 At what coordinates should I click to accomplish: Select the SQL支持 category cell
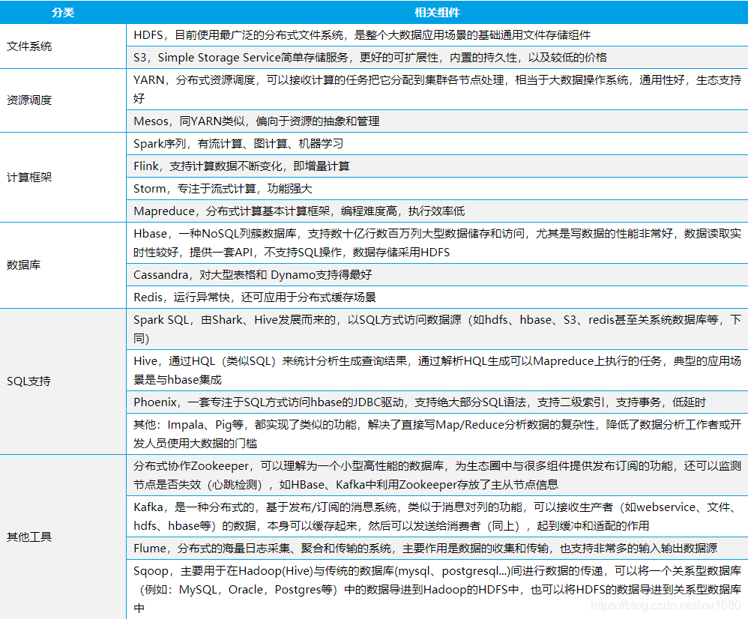click(x=63, y=381)
